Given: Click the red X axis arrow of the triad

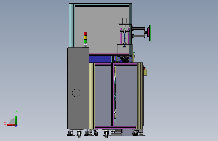Looking at the screenshot, I should click(x=11, y=125).
